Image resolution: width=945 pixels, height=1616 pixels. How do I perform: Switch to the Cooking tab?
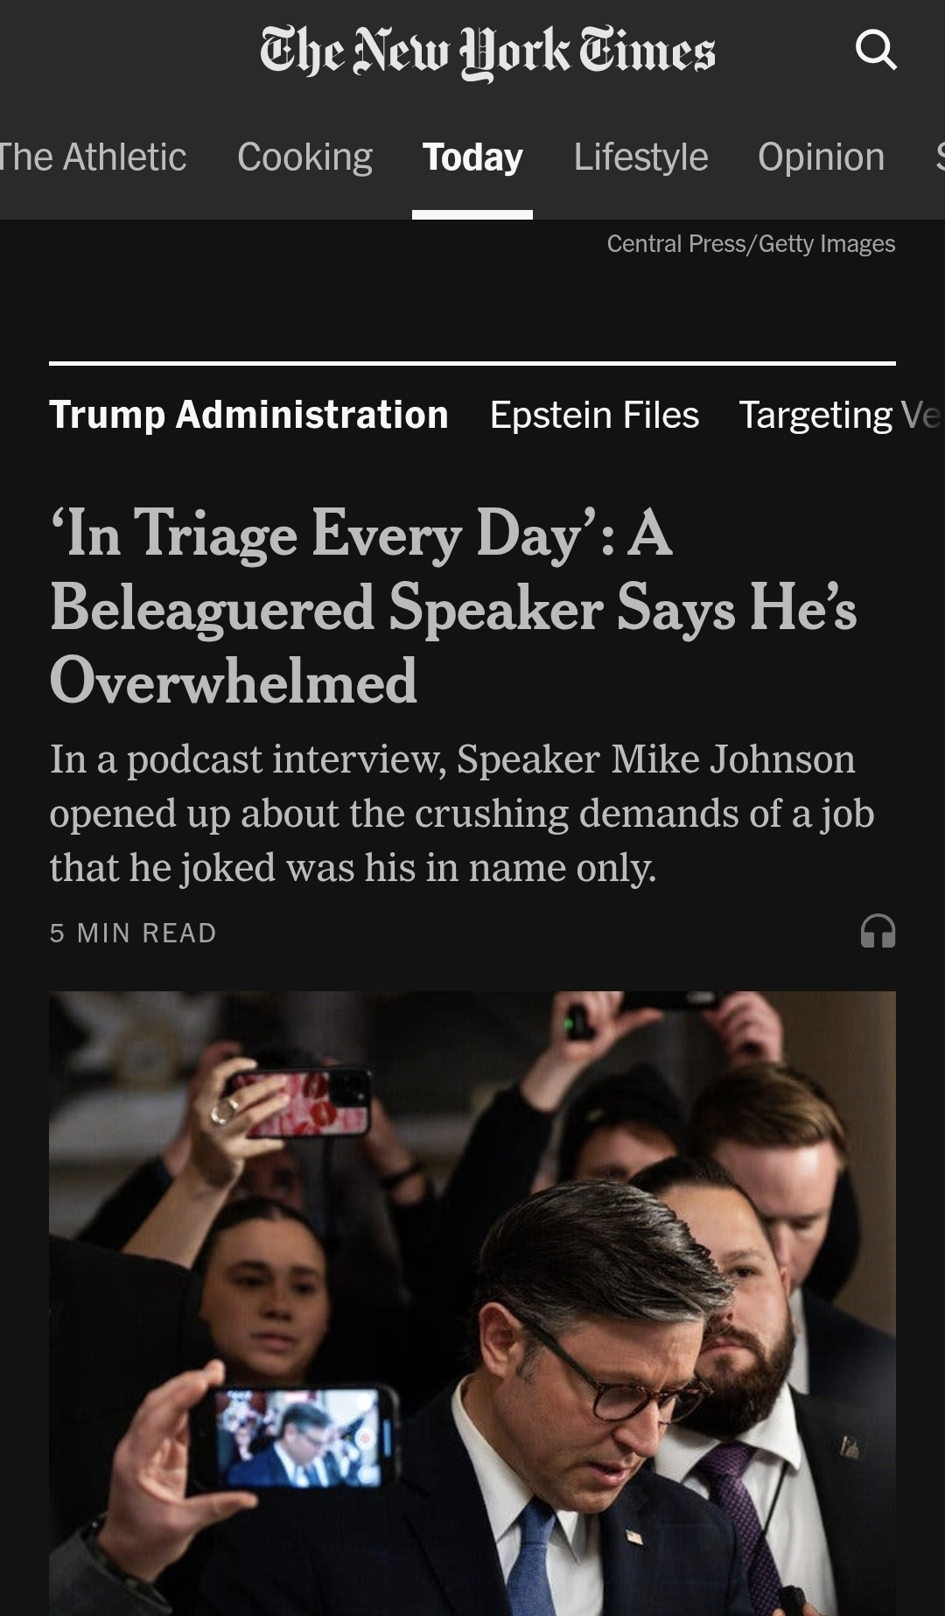tap(304, 157)
